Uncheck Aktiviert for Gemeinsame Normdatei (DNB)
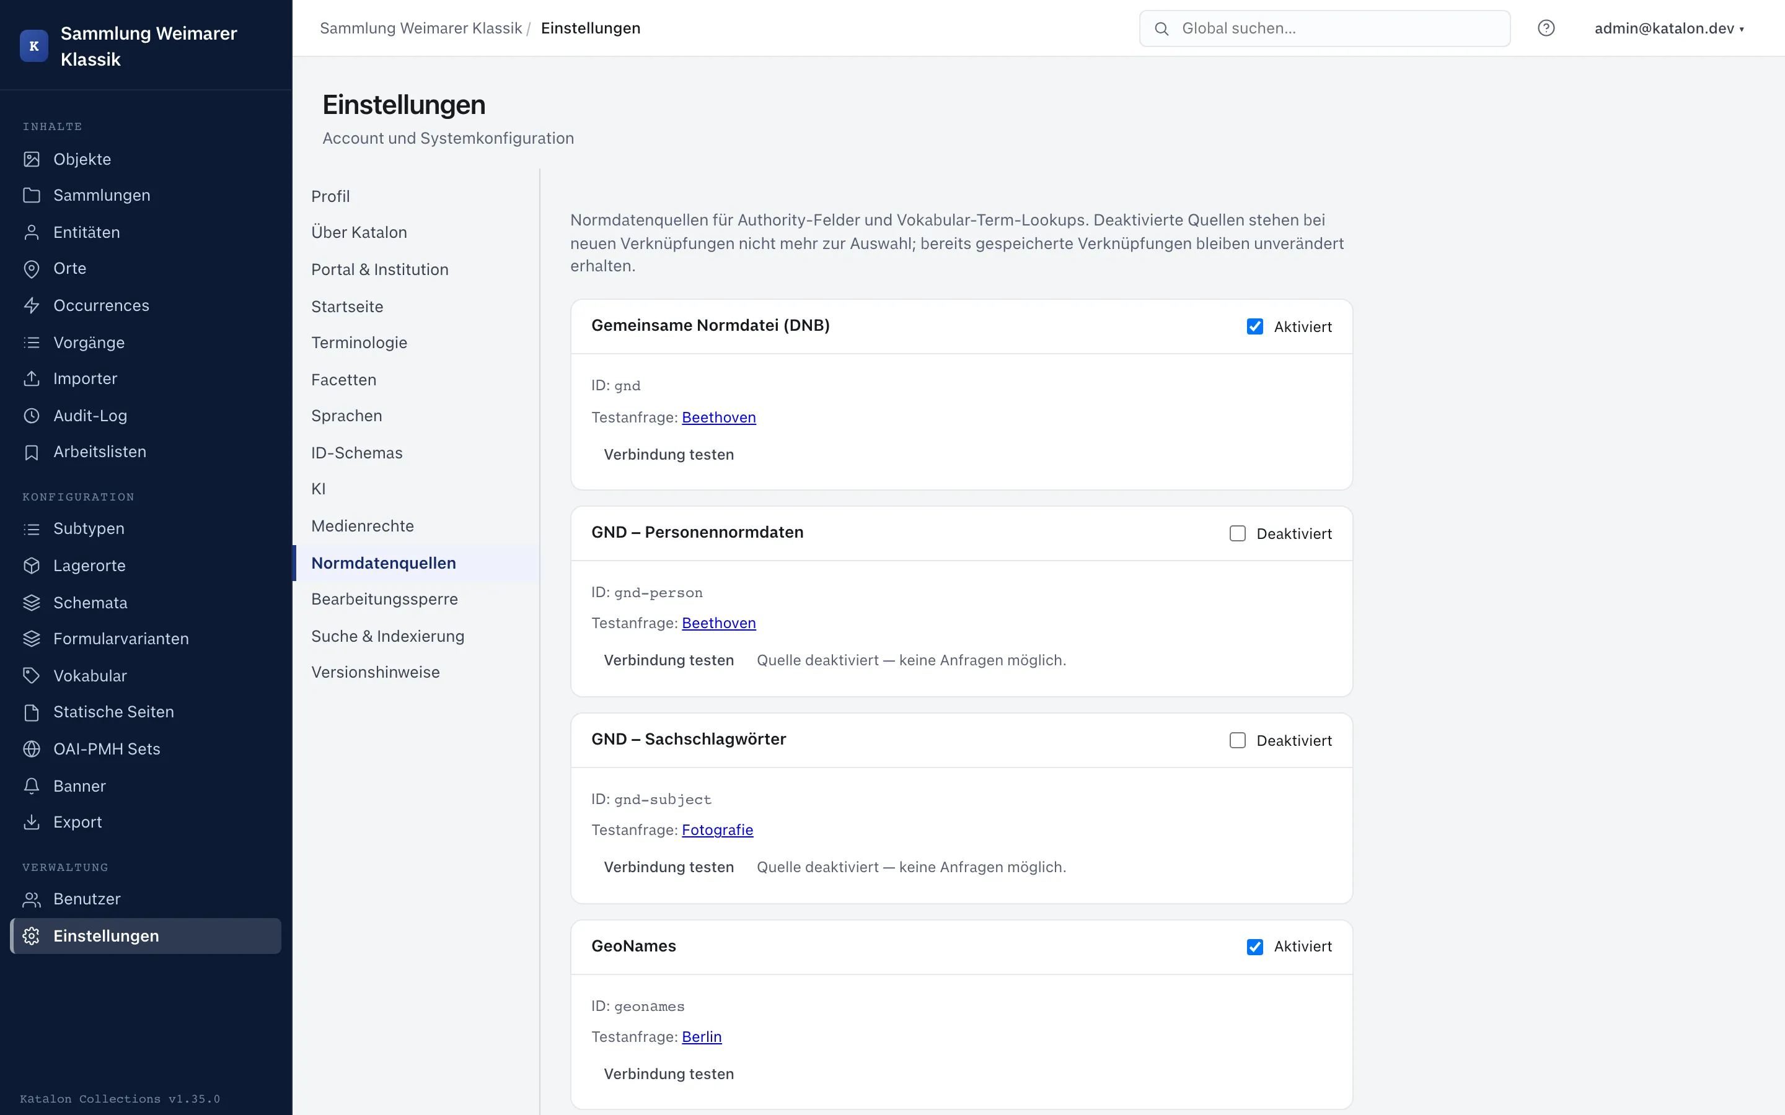The width and height of the screenshot is (1785, 1115). tap(1254, 326)
